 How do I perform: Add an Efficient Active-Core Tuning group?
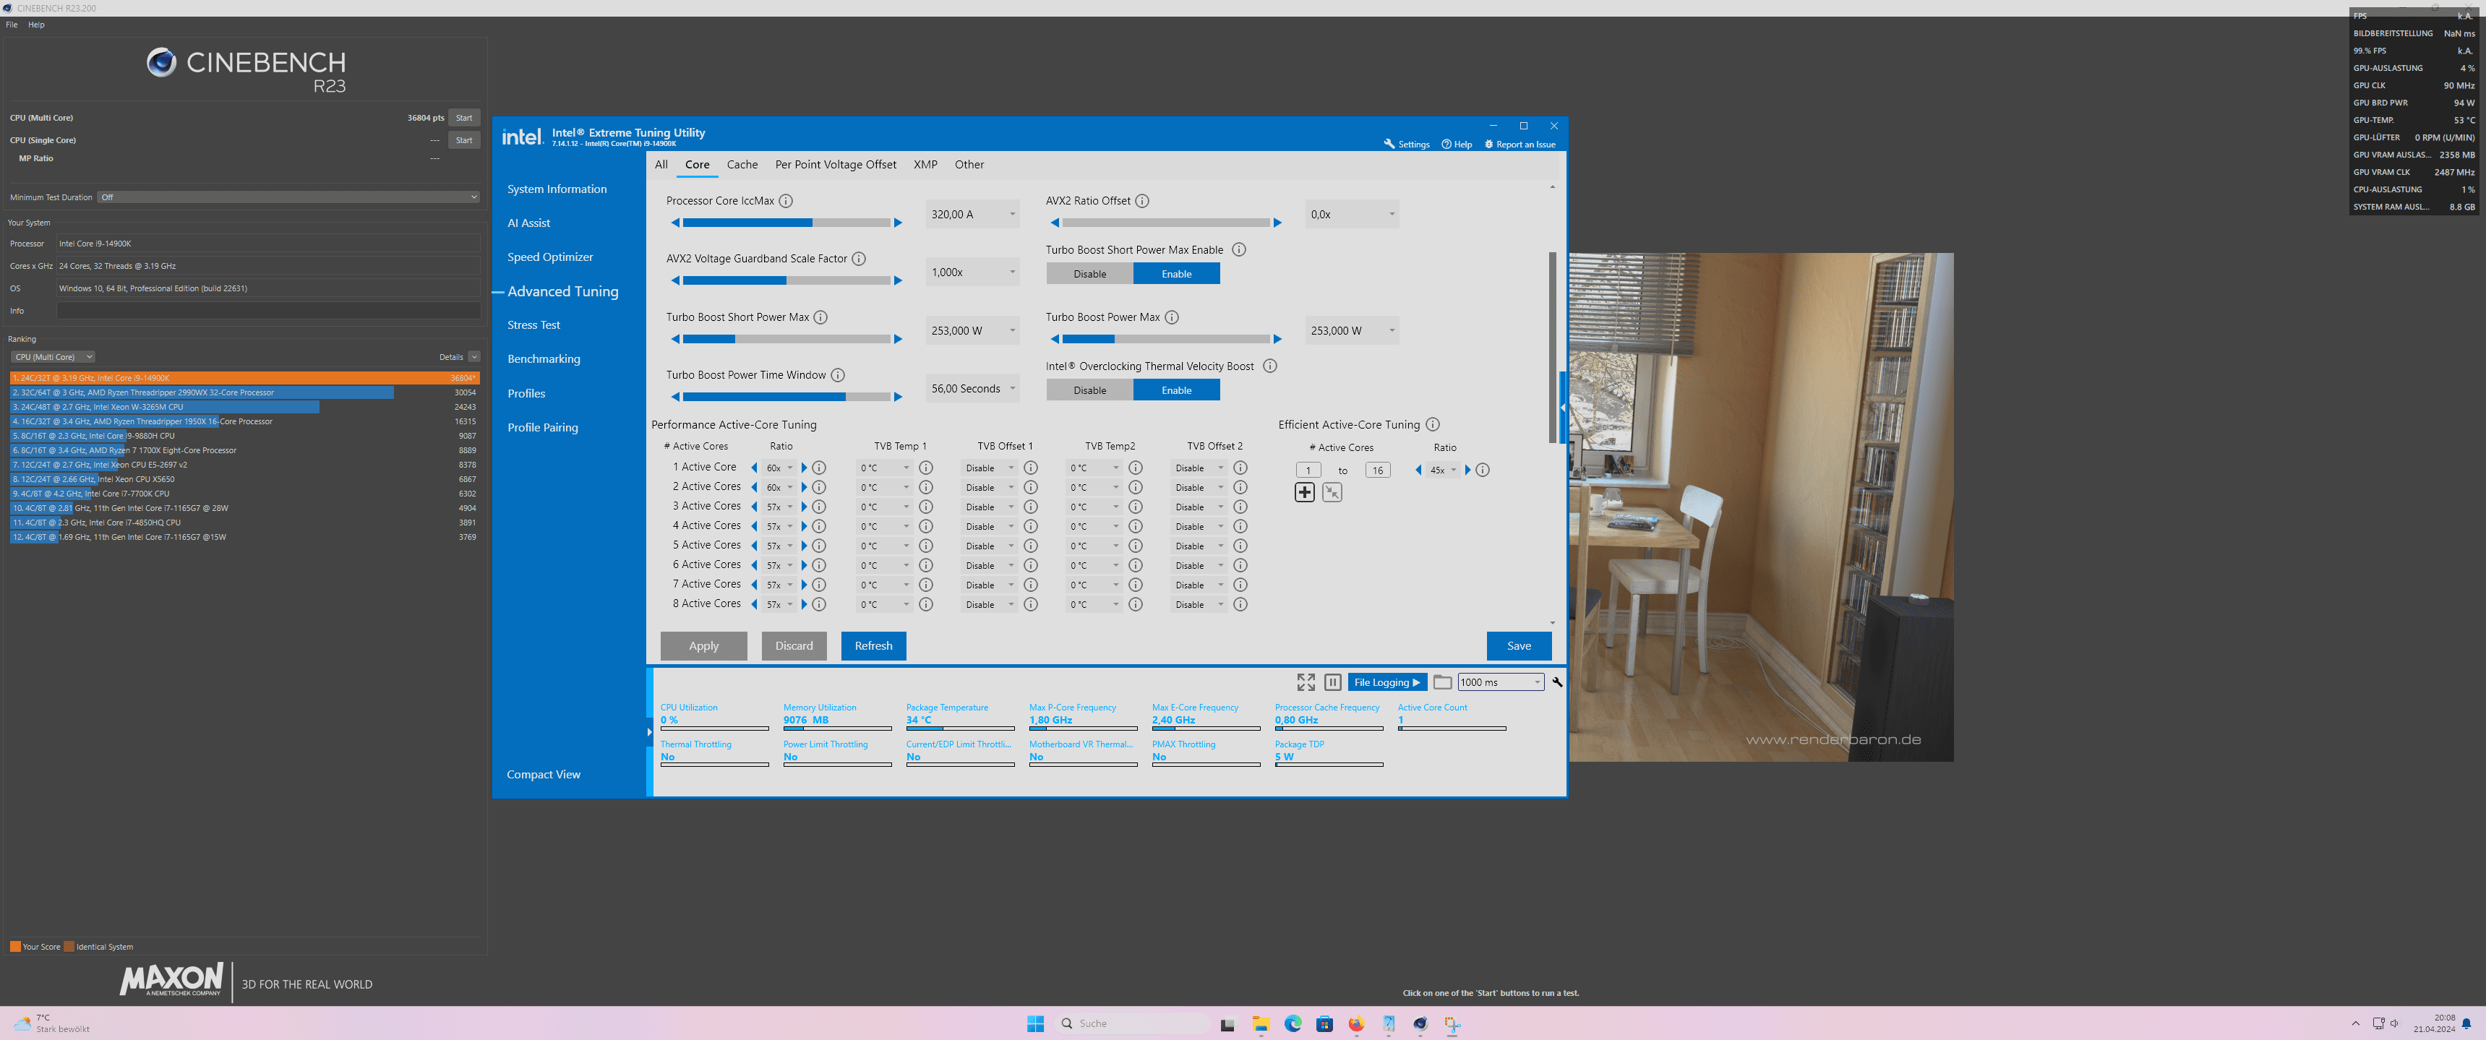1304,492
